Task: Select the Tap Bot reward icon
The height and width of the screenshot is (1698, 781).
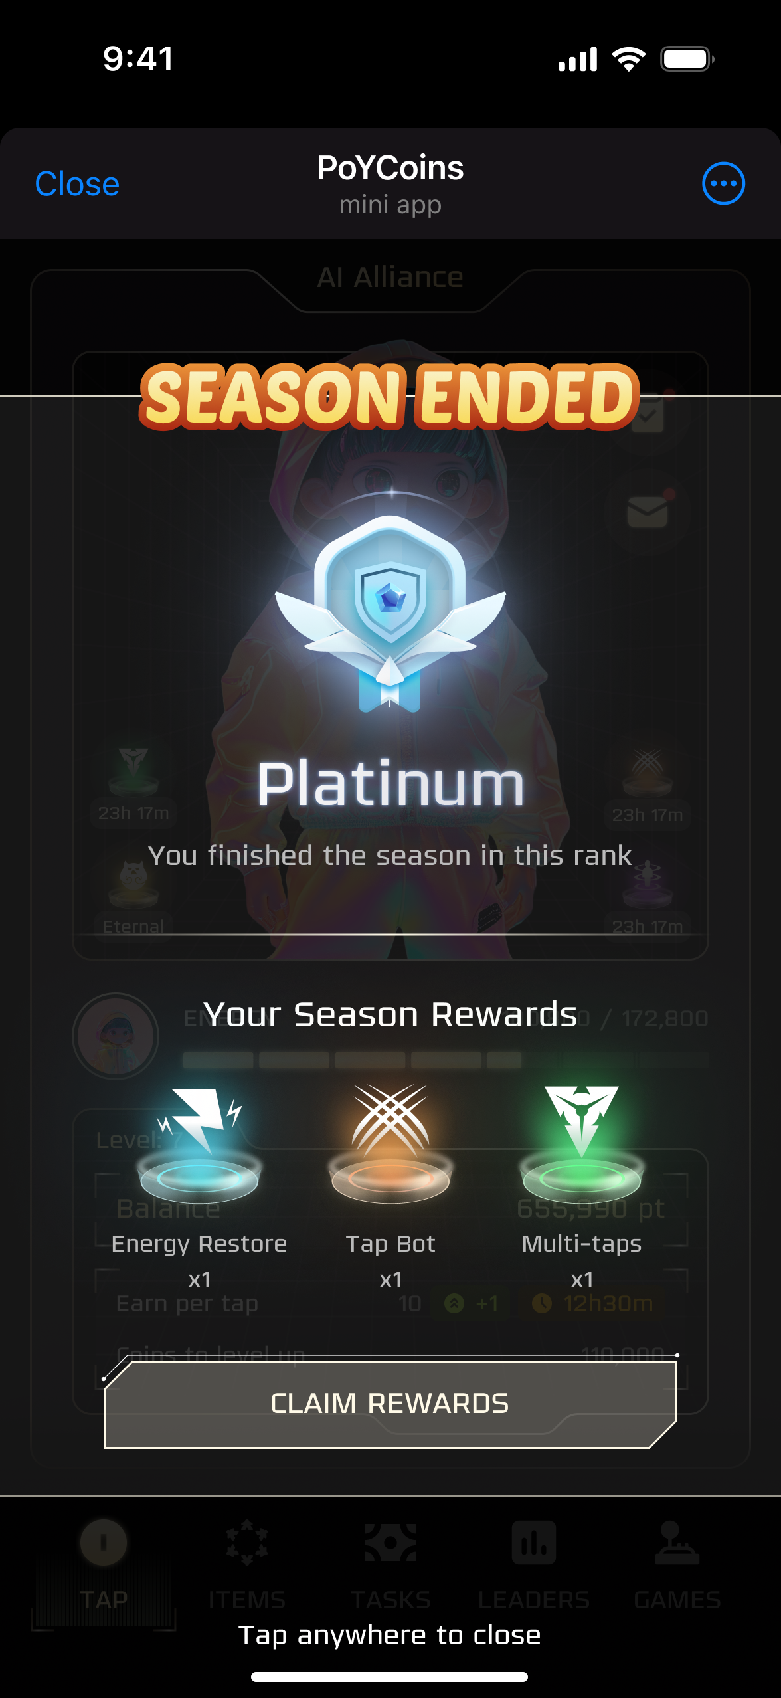Action: pyautogui.click(x=390, y=1144)
